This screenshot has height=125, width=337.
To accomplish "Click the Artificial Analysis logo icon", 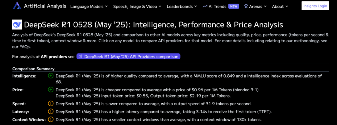I will click(x=17, y=6).
